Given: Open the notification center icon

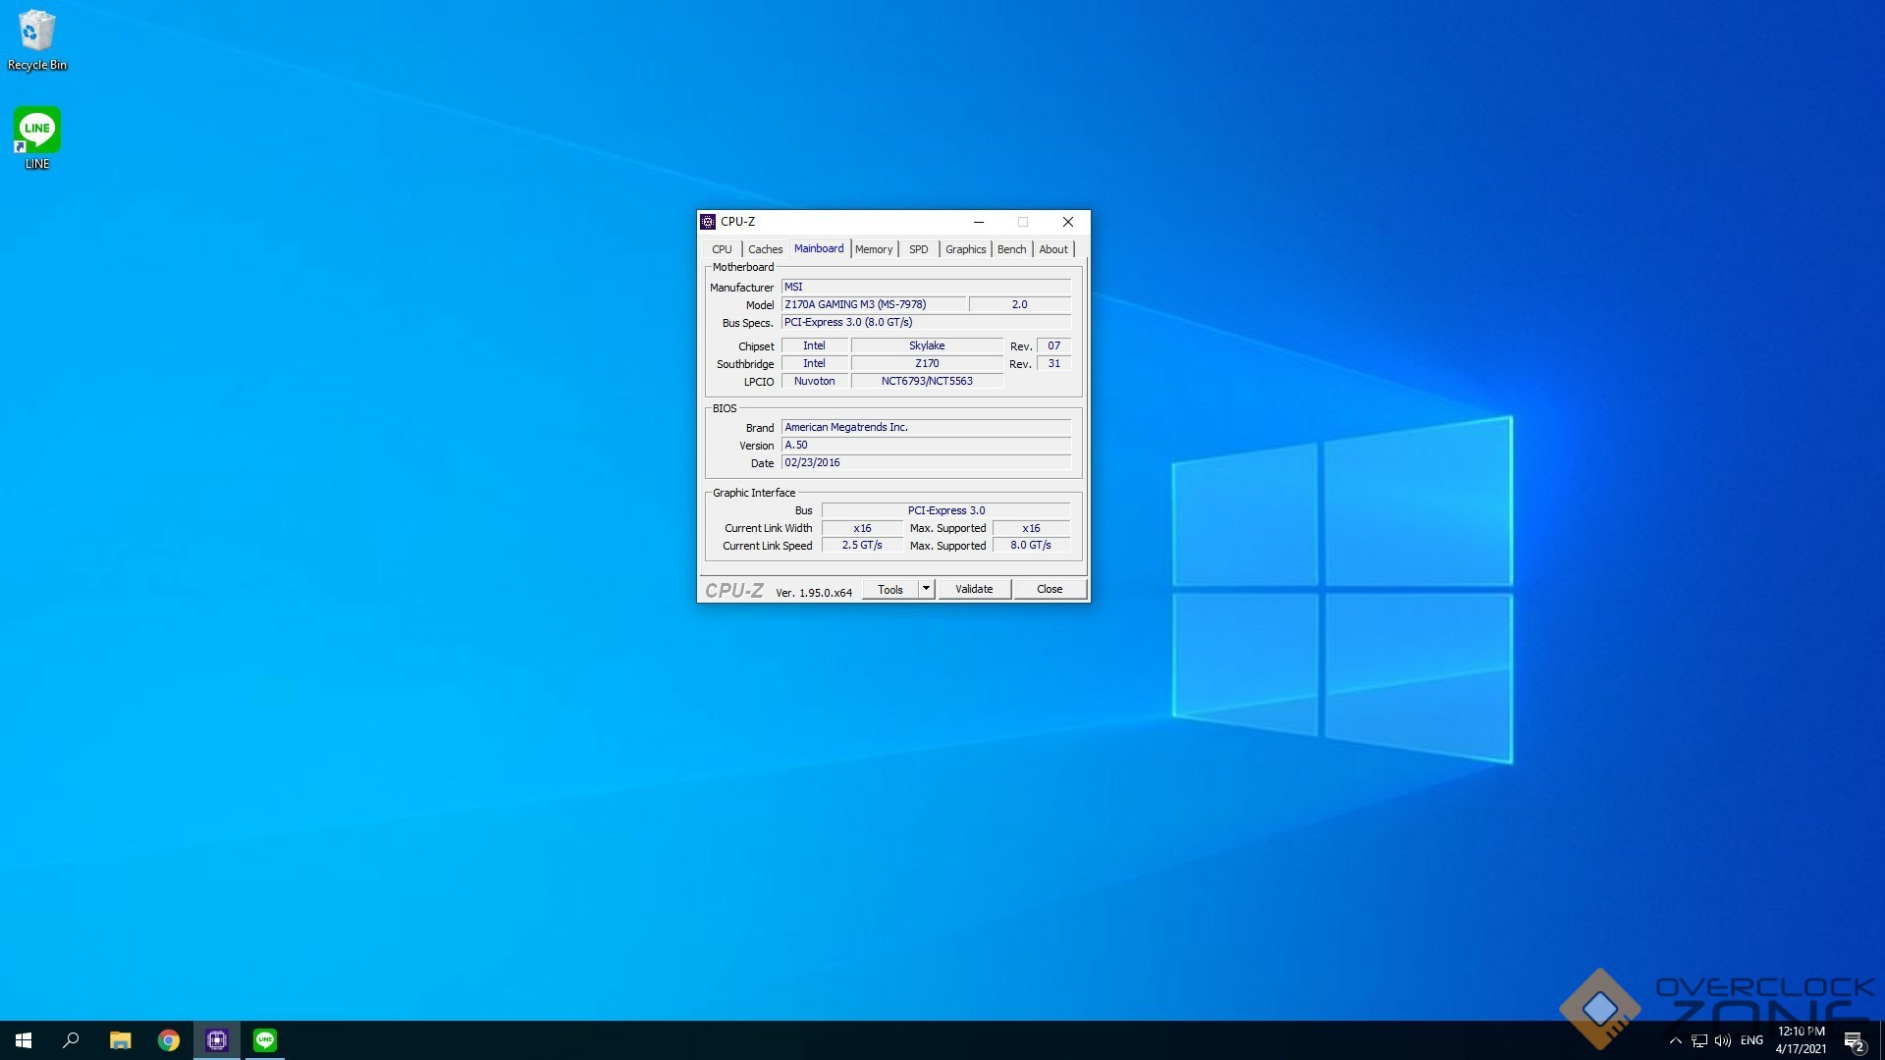Looking at the screenshot, I should (x=1854, y=1040).
